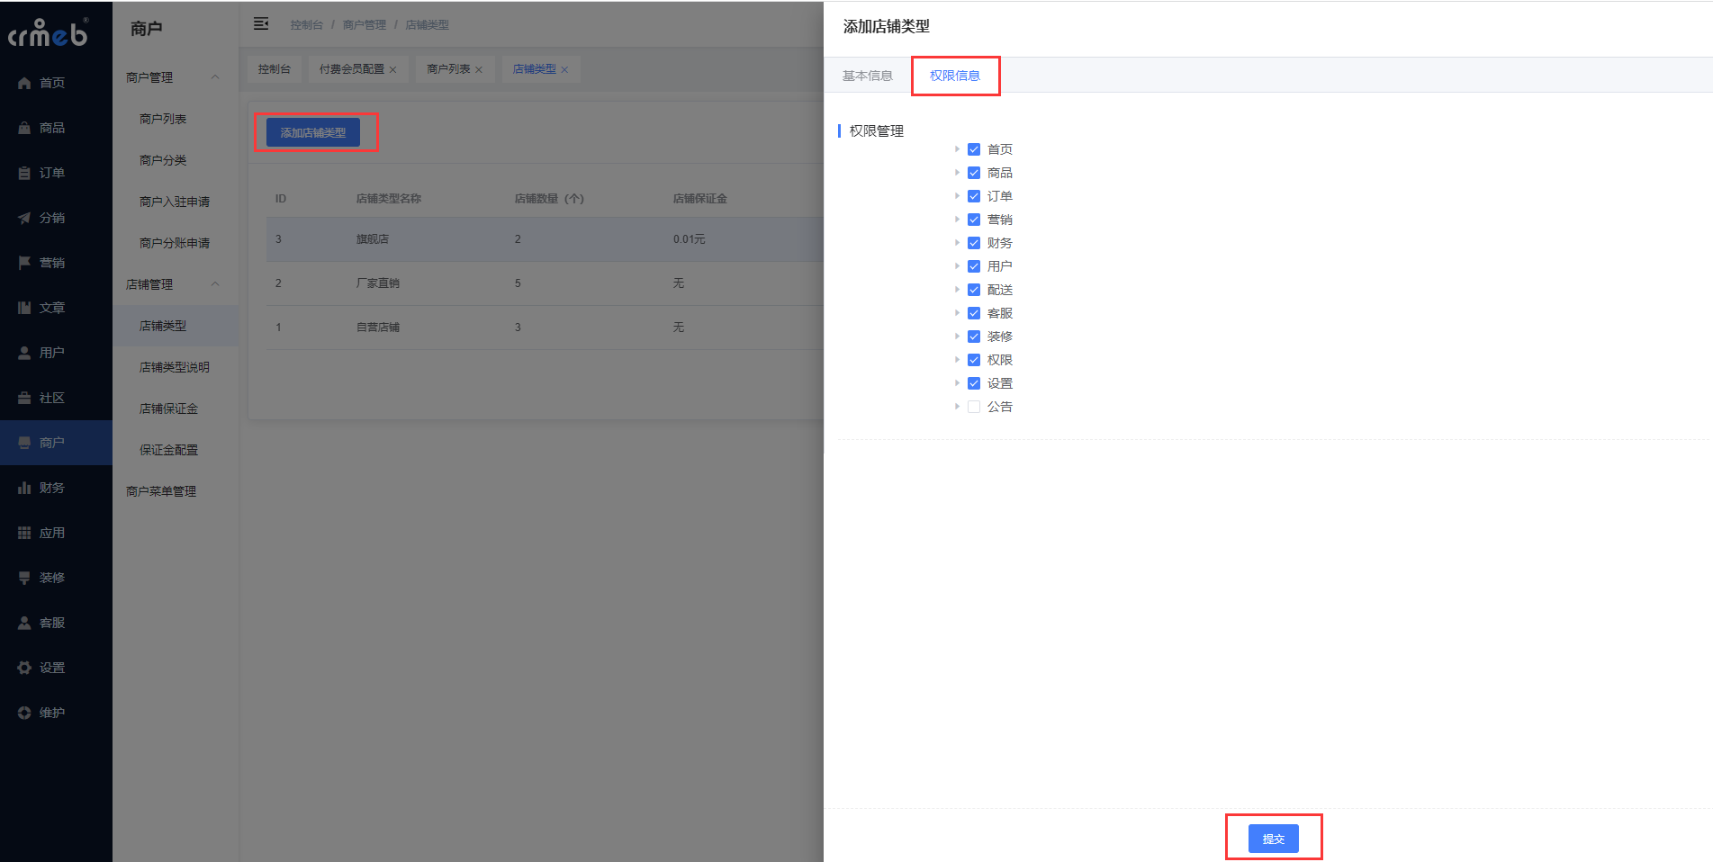Uncheck the 财务 permission checkbox
This screenshot has height=862, width=1713.
coord(974,243)
